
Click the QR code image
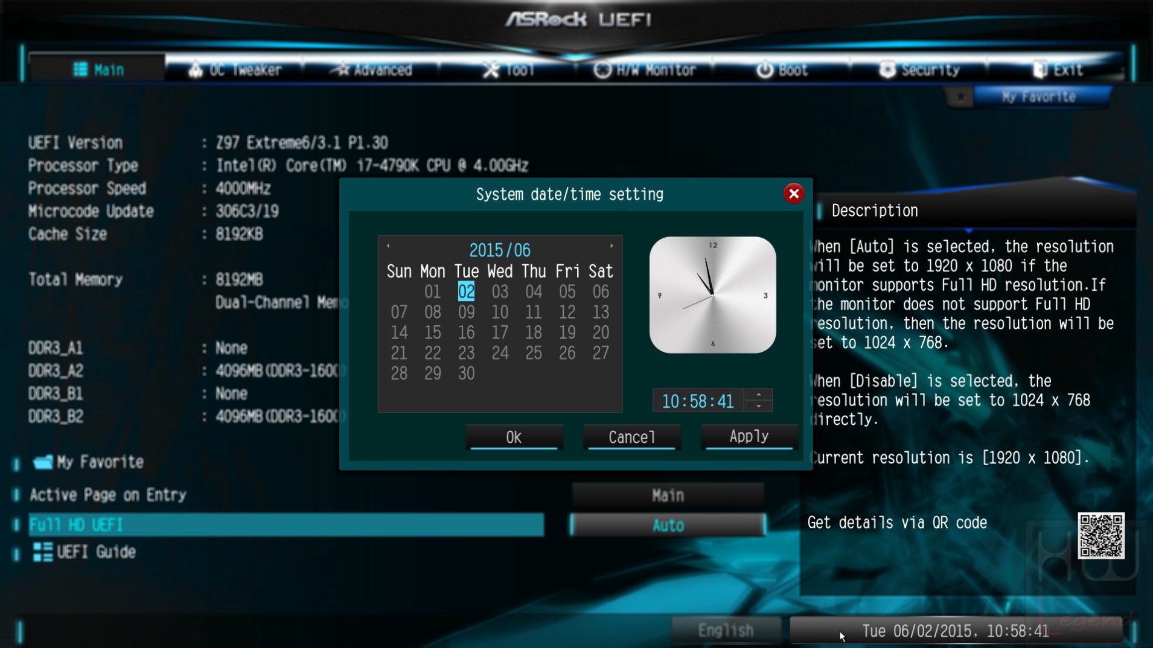[1101, 536]
